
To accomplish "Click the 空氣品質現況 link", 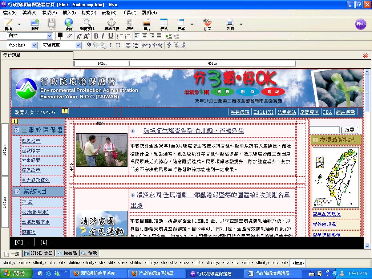I will point(327,214).
